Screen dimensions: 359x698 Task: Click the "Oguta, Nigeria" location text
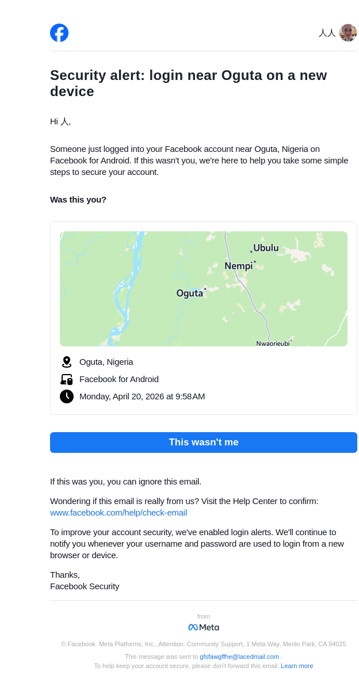106,362
